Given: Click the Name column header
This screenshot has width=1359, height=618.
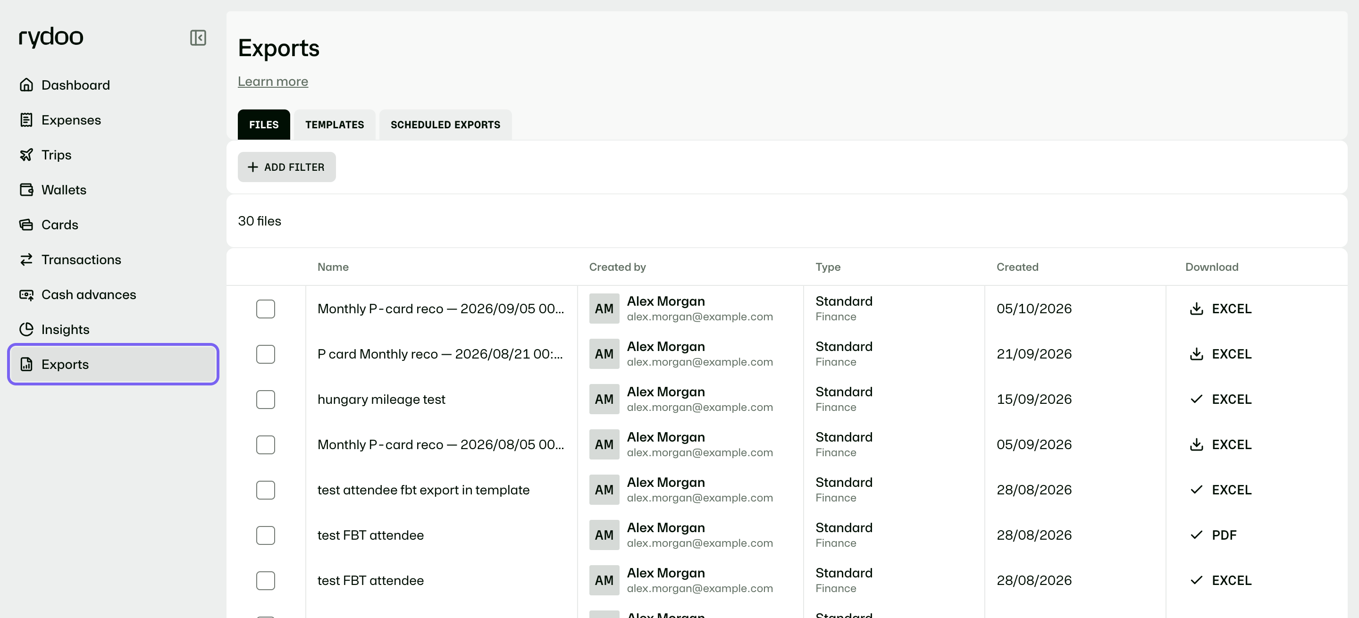Looking at the screenshot, I should (x=333, y=267).
